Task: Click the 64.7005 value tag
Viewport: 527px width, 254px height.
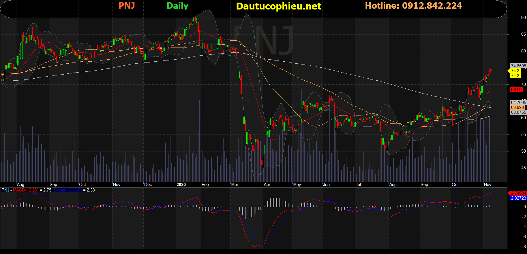Action: coord(518,103)
